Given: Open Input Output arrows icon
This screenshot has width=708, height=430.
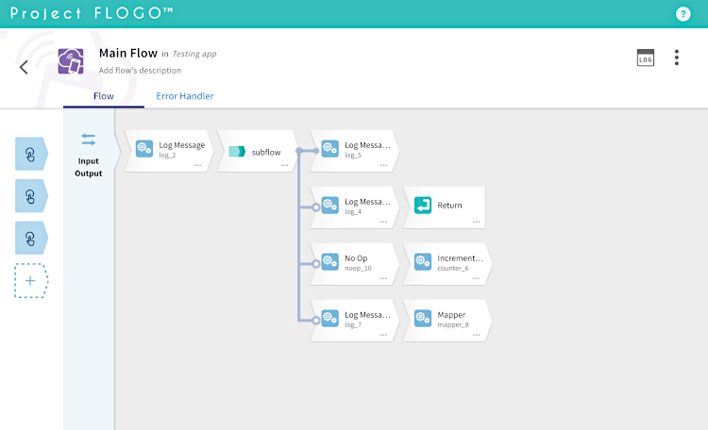Looking at the screenshot, I should (89, 140).
